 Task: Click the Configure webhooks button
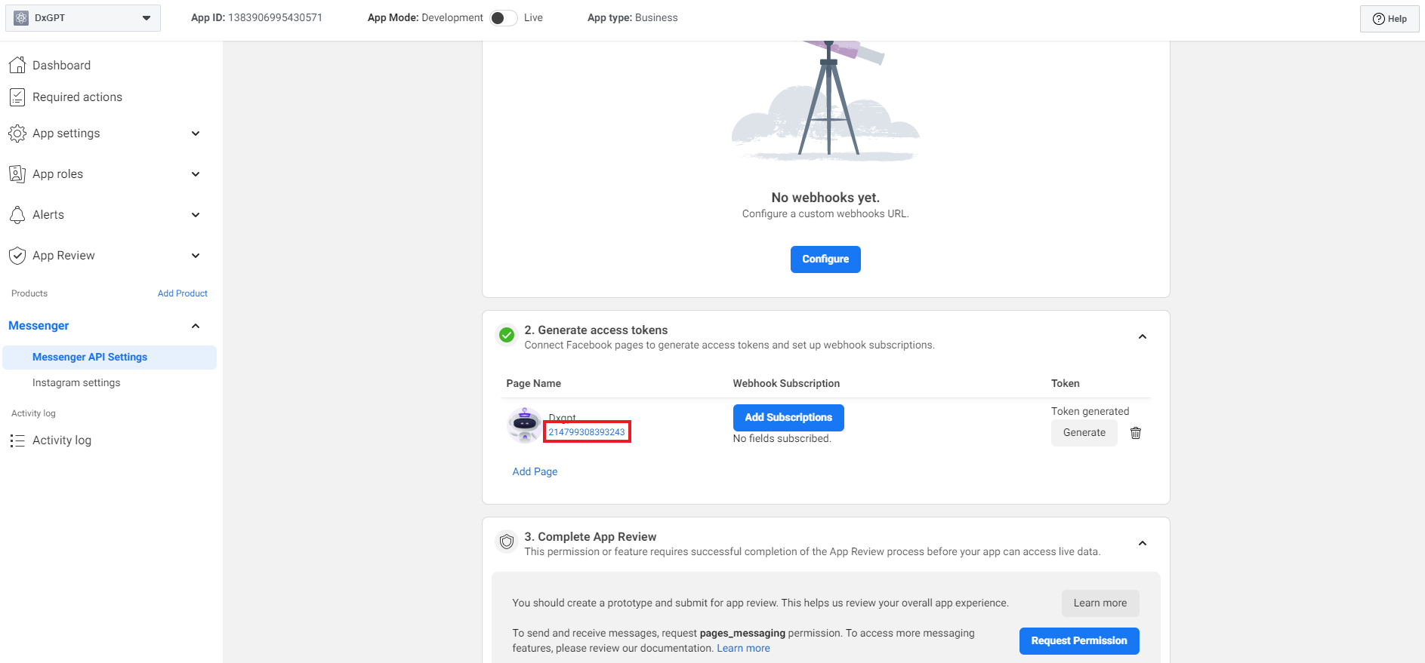click(825, 259)
